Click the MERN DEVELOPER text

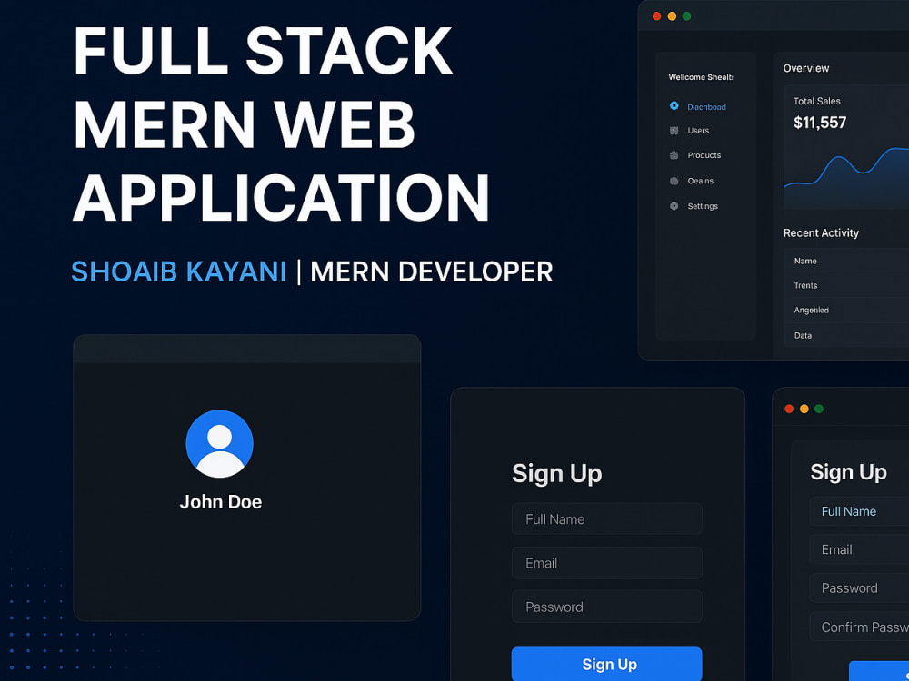tap(431, 272)
